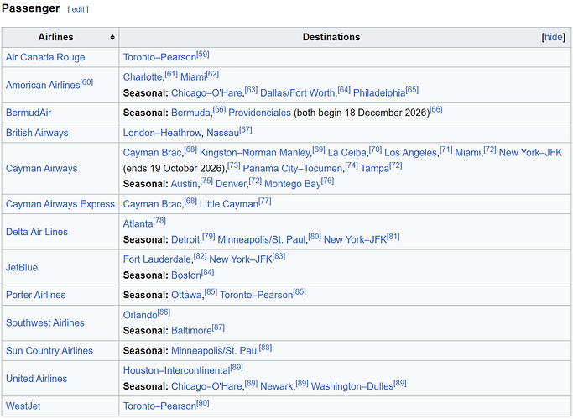This screenshot has width=573, height=419.
Task: Open the BermudAir airline link
Action: tap(29, 113)
